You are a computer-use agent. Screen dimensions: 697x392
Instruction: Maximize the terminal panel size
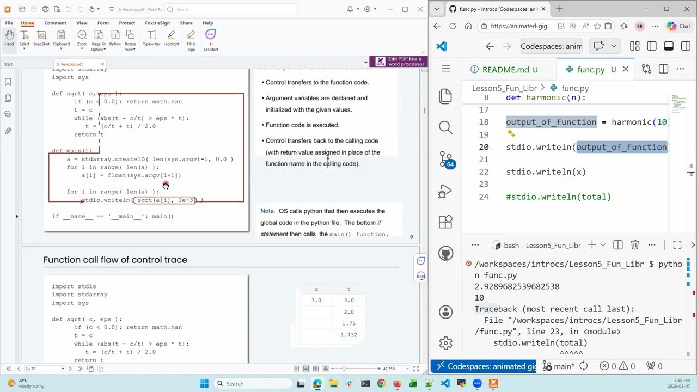(x=677, y=245)
